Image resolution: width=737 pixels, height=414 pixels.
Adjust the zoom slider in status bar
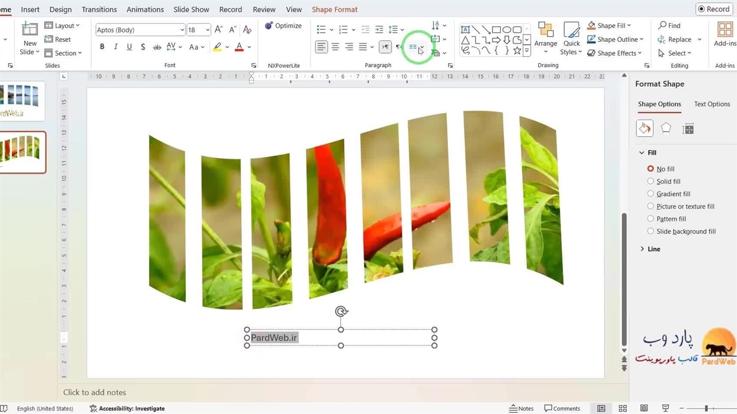click(x=706, y=408)
